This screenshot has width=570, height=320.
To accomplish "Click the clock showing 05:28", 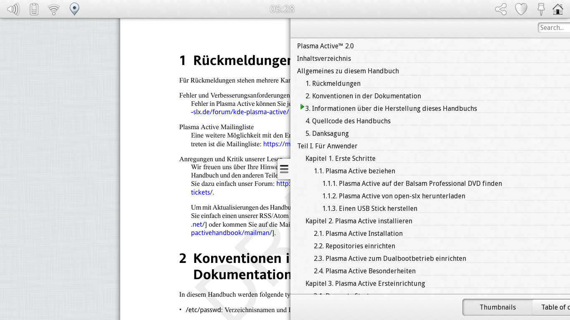I will 282,9.
